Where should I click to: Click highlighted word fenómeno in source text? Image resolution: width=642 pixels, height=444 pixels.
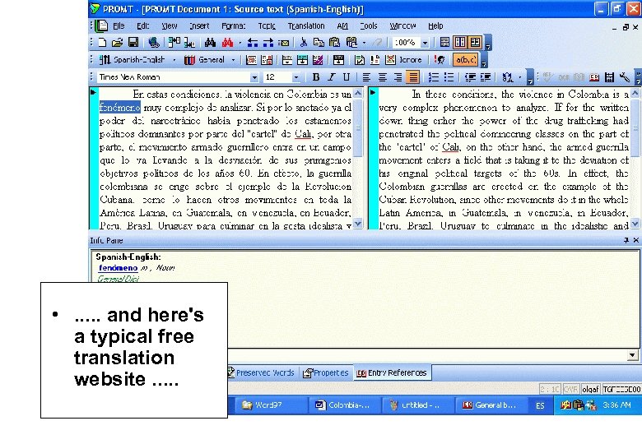tap(120, 108)
